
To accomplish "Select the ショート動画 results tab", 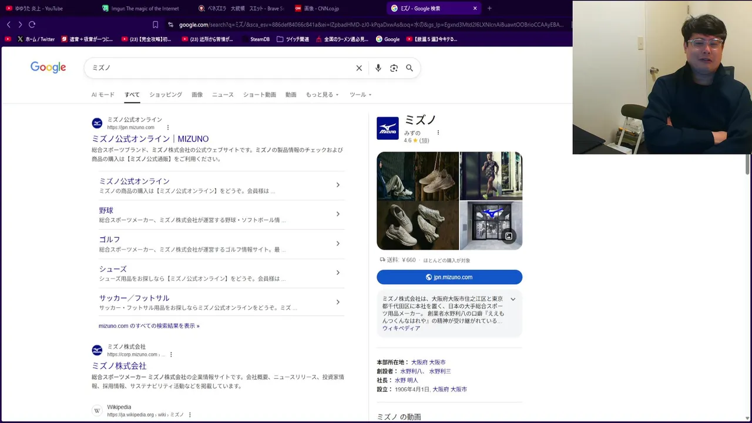I will click(x=260, y=95).
